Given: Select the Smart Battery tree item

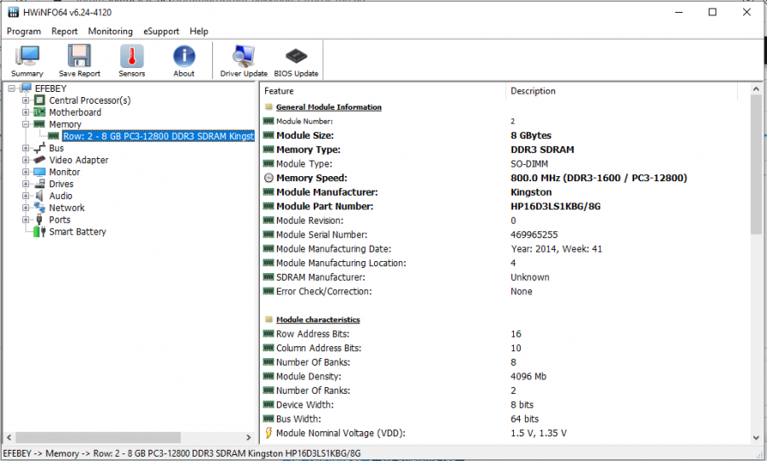Looking at the screenshot, I should (78, 232).
